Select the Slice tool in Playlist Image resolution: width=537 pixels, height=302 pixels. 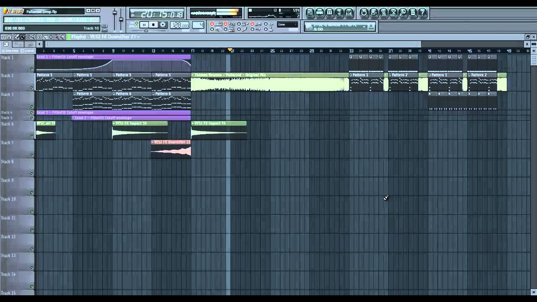[45, 37]
